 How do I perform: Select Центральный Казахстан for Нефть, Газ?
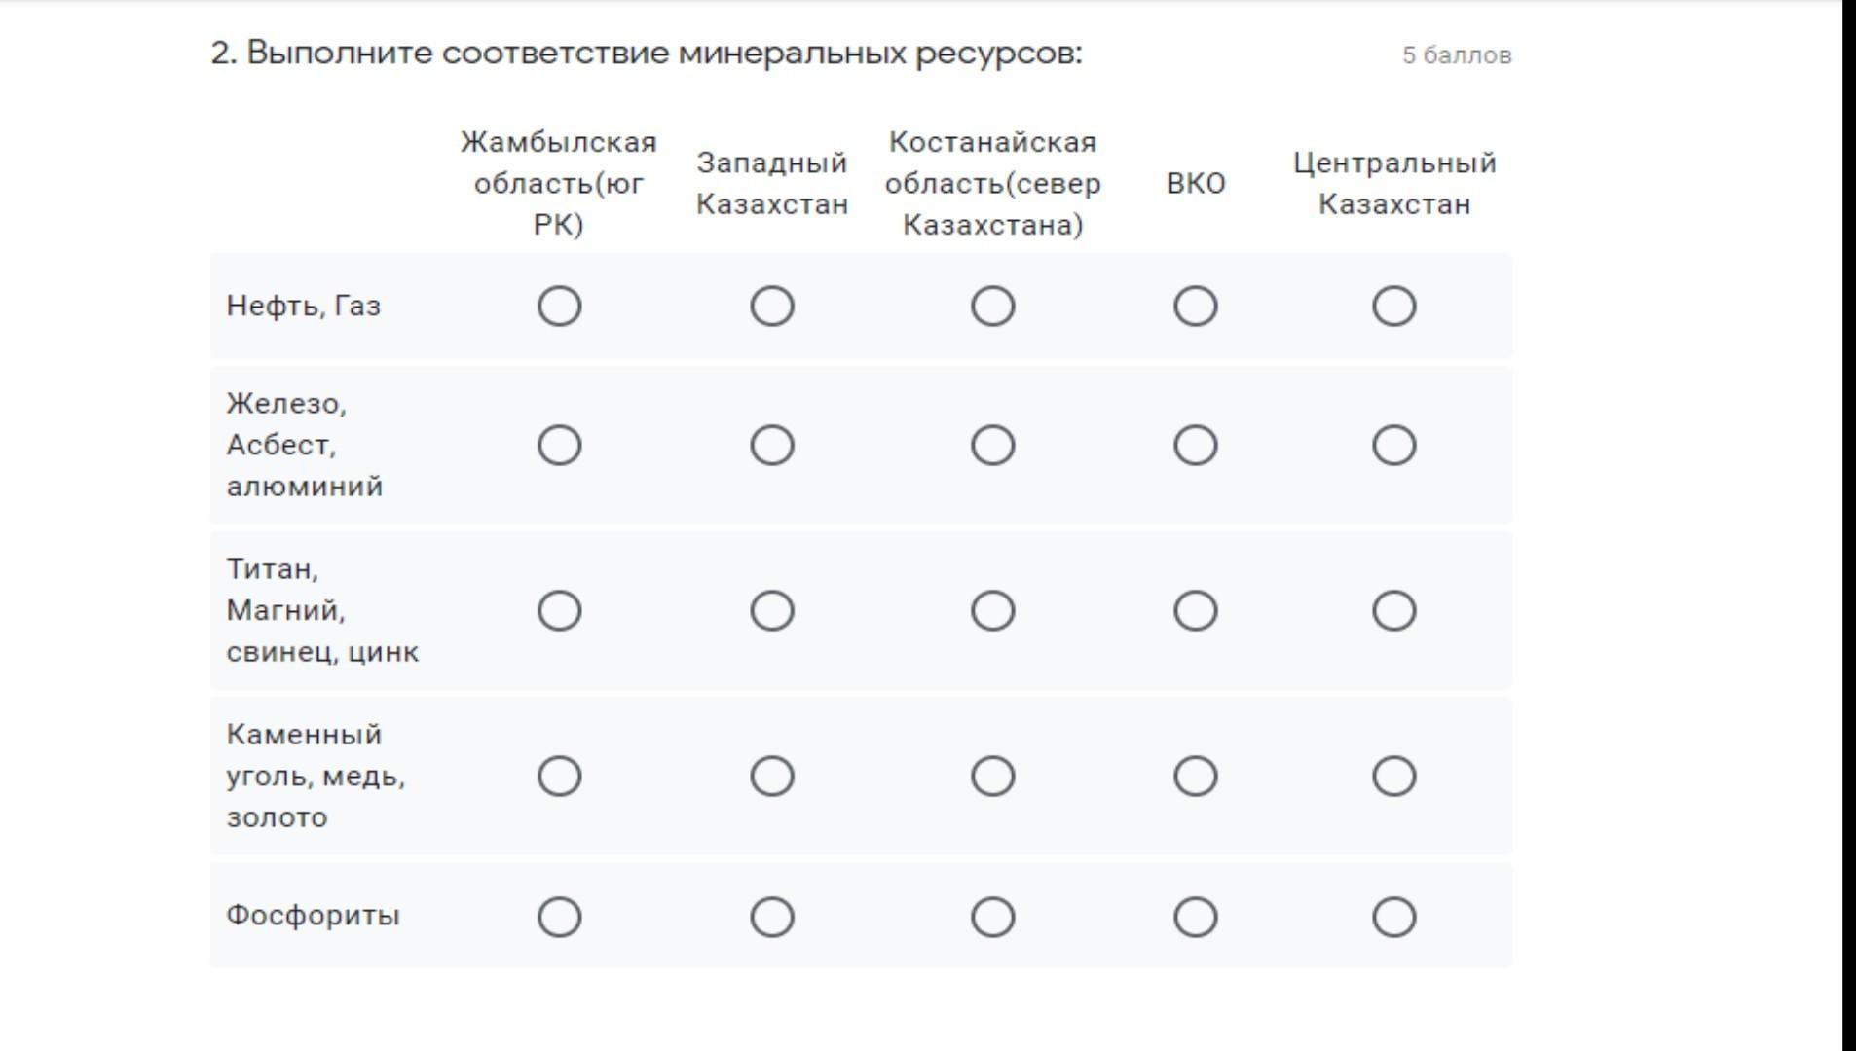pos(1393,307)
